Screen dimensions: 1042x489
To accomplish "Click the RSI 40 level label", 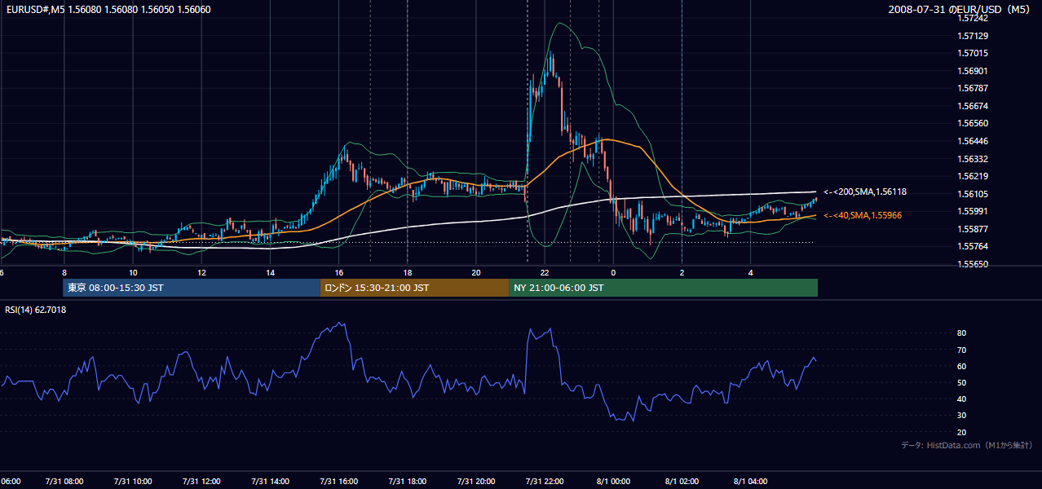I will (961, 399).
